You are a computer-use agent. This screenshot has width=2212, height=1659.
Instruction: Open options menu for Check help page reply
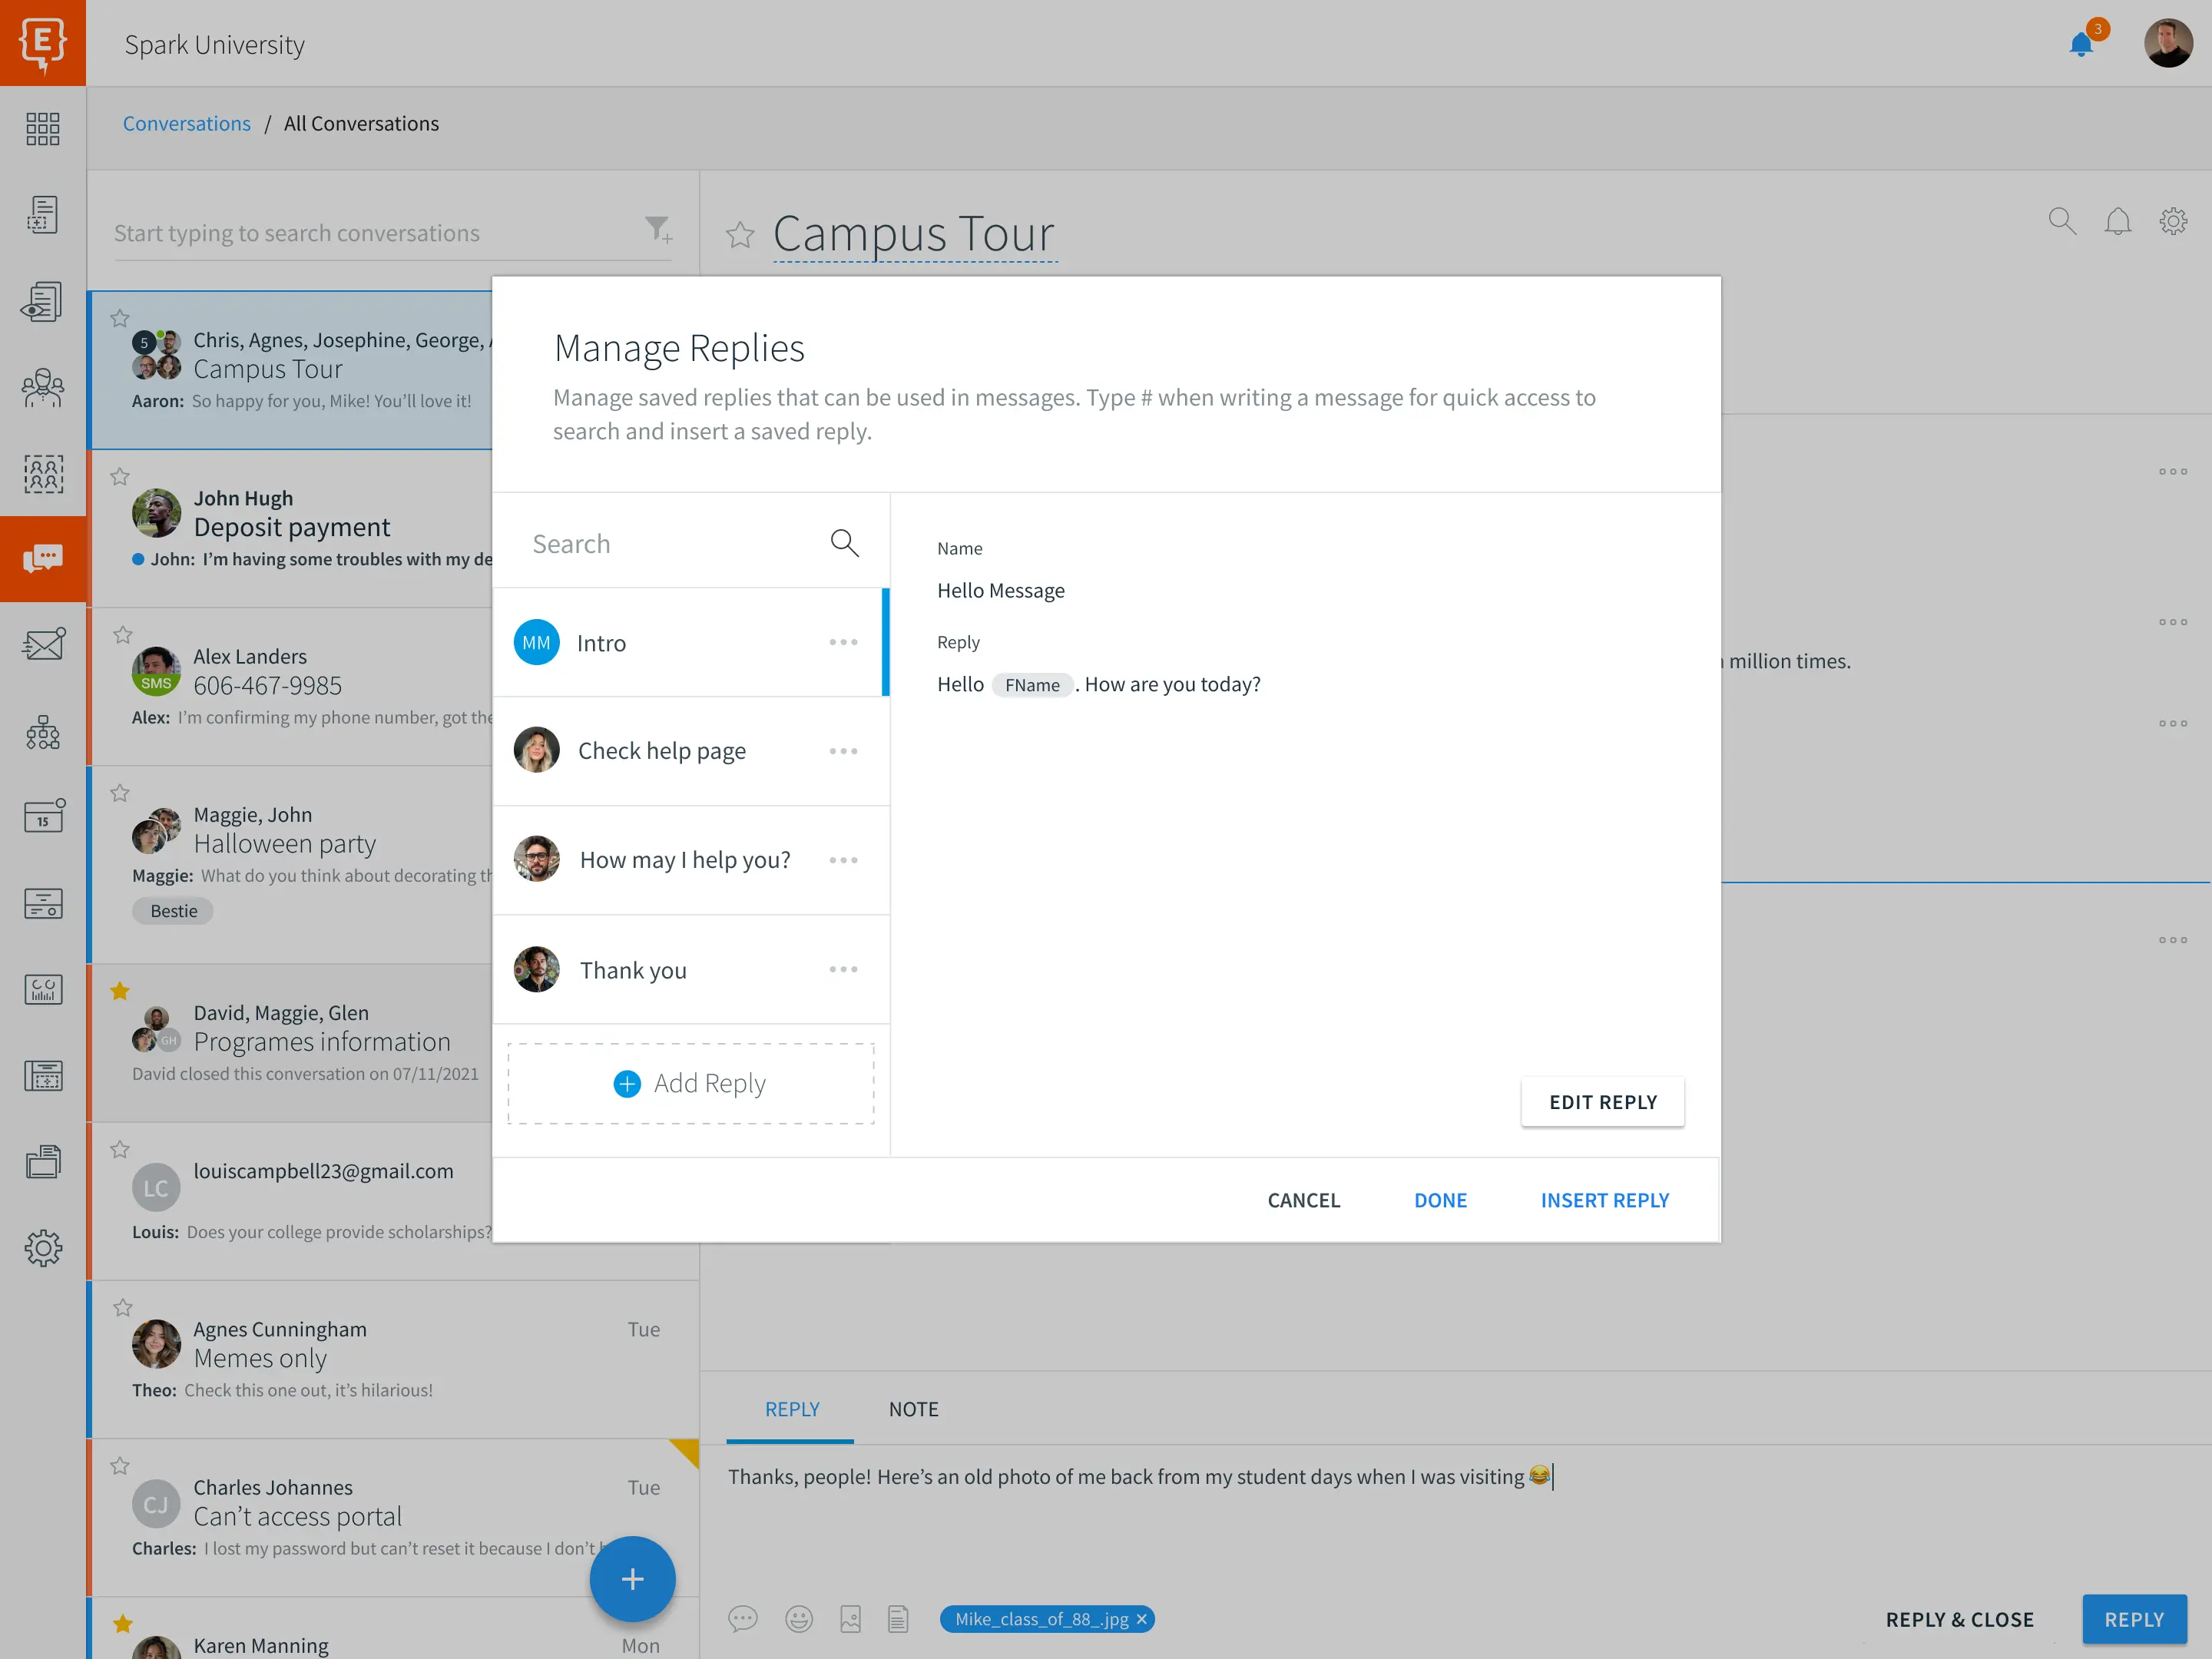click(843, 751)
